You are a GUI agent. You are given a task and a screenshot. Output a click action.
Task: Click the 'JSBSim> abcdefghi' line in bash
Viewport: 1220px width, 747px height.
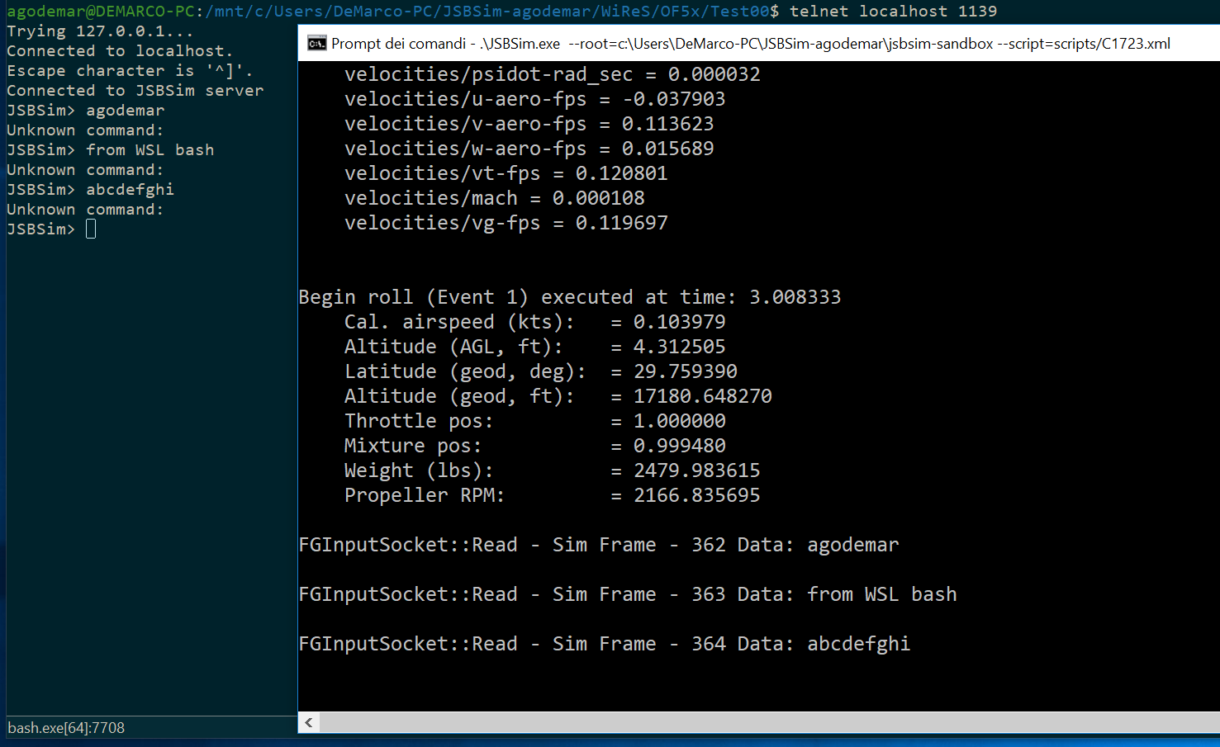[x=91, y=190]
